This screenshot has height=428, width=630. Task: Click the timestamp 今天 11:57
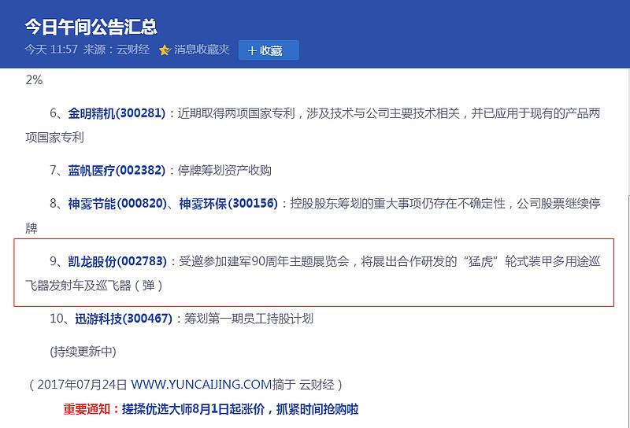51,50
